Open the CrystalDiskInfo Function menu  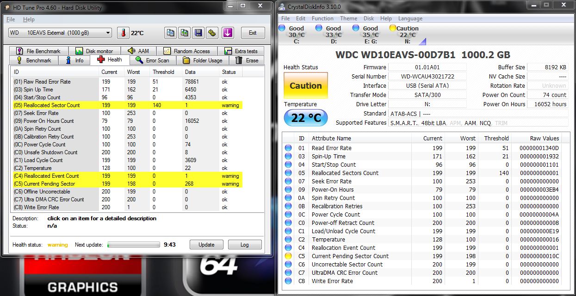pos(322,18)
